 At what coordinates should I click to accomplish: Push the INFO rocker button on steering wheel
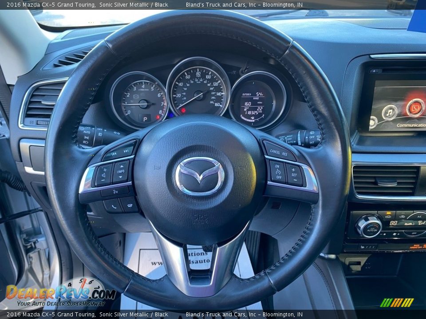point(121,172)
